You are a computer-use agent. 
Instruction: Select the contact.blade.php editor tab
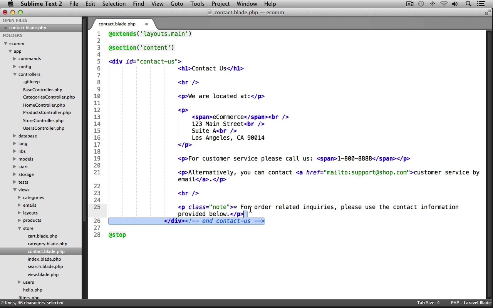click(117, 24)
